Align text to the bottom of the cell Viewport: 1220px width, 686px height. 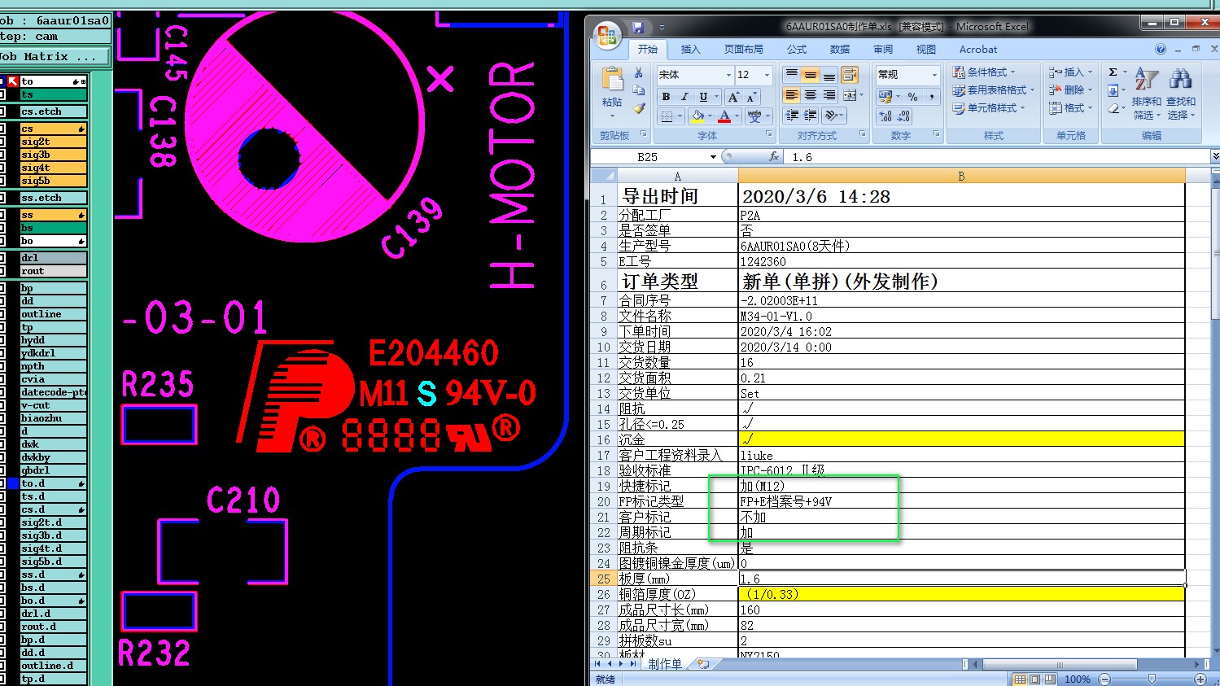pyautogui.click(x=829, y=75)
